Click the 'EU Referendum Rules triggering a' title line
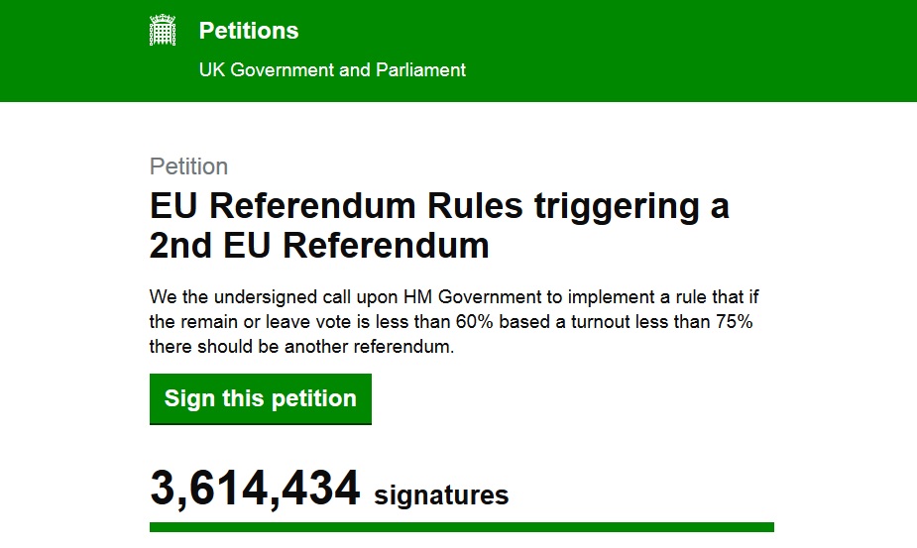This screenshot has height=548, width=917. pyautogui.click(x=439, y=207)
